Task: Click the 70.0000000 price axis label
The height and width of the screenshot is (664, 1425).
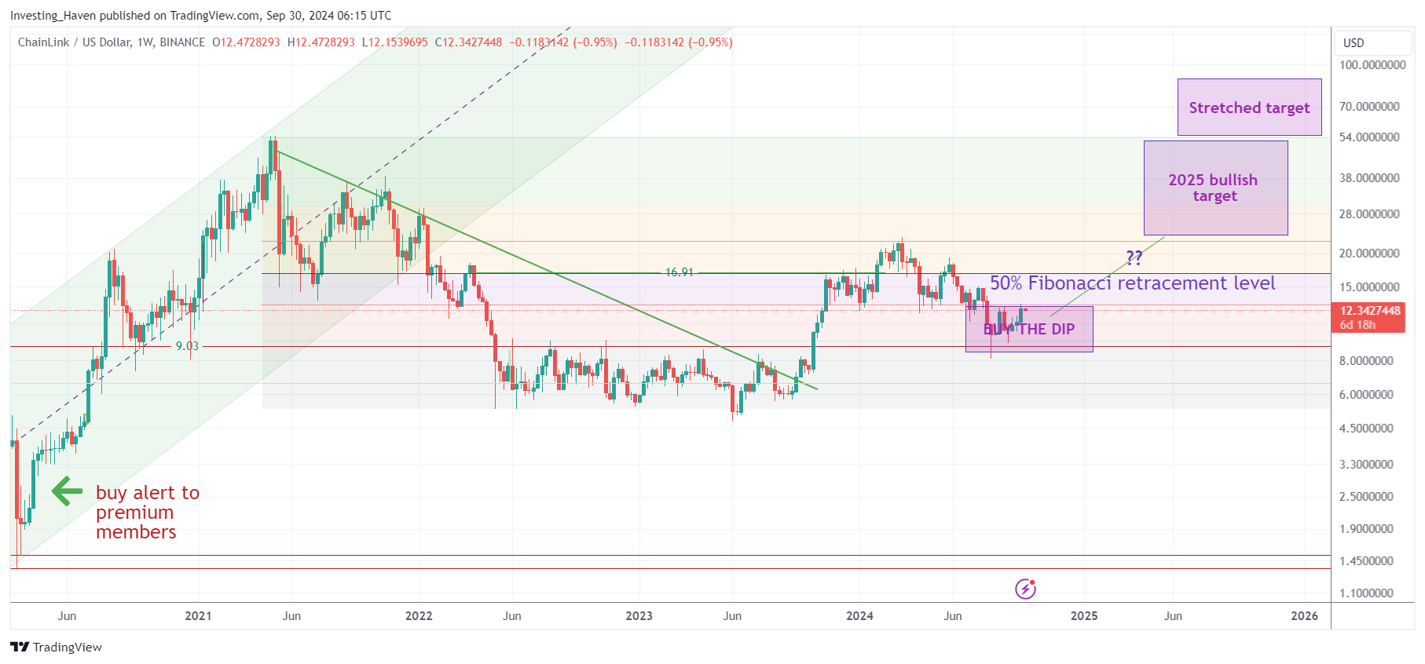Action: (x=1369, y=106)
